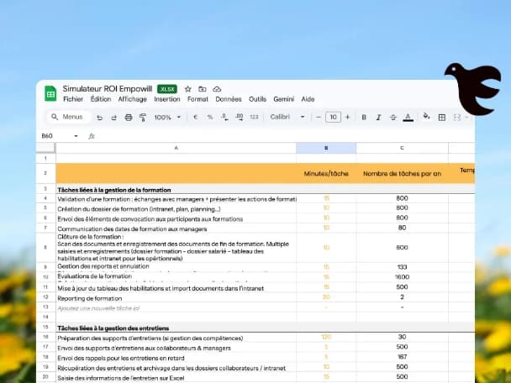Check the cloud save status icon
Image resolution: width=511 pixels, height=383 pixels.
point(217,89)
